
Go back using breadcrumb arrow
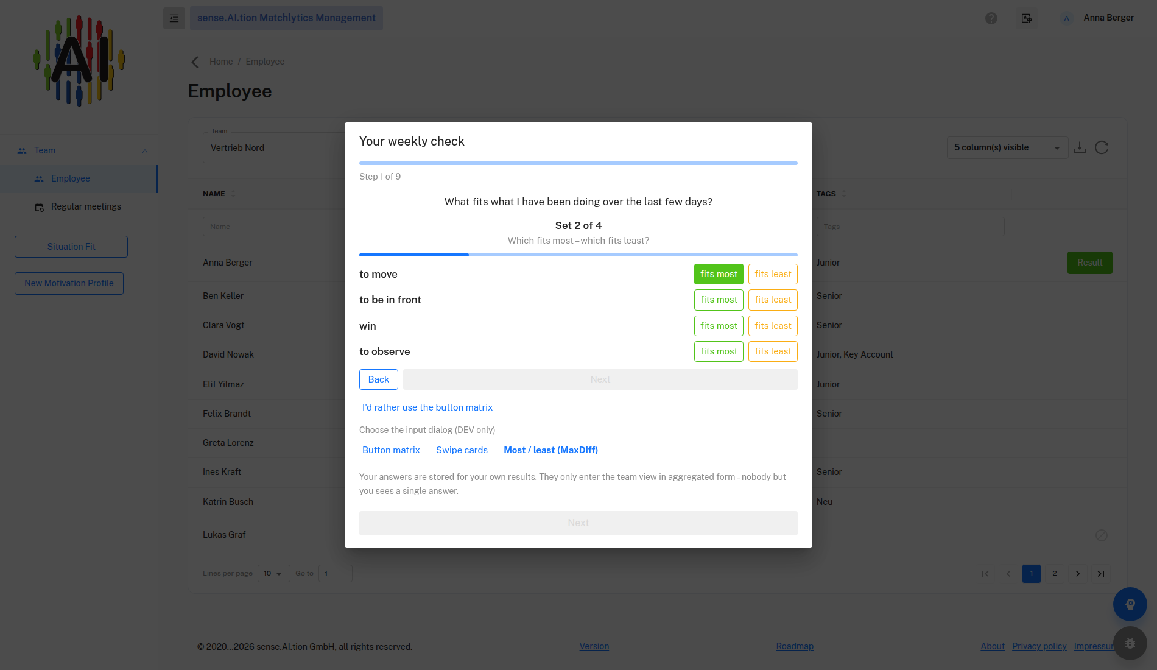(195, 62)
